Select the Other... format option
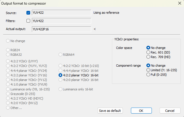The height and width of the screenshot is (117, 184). tap(8, 108)
